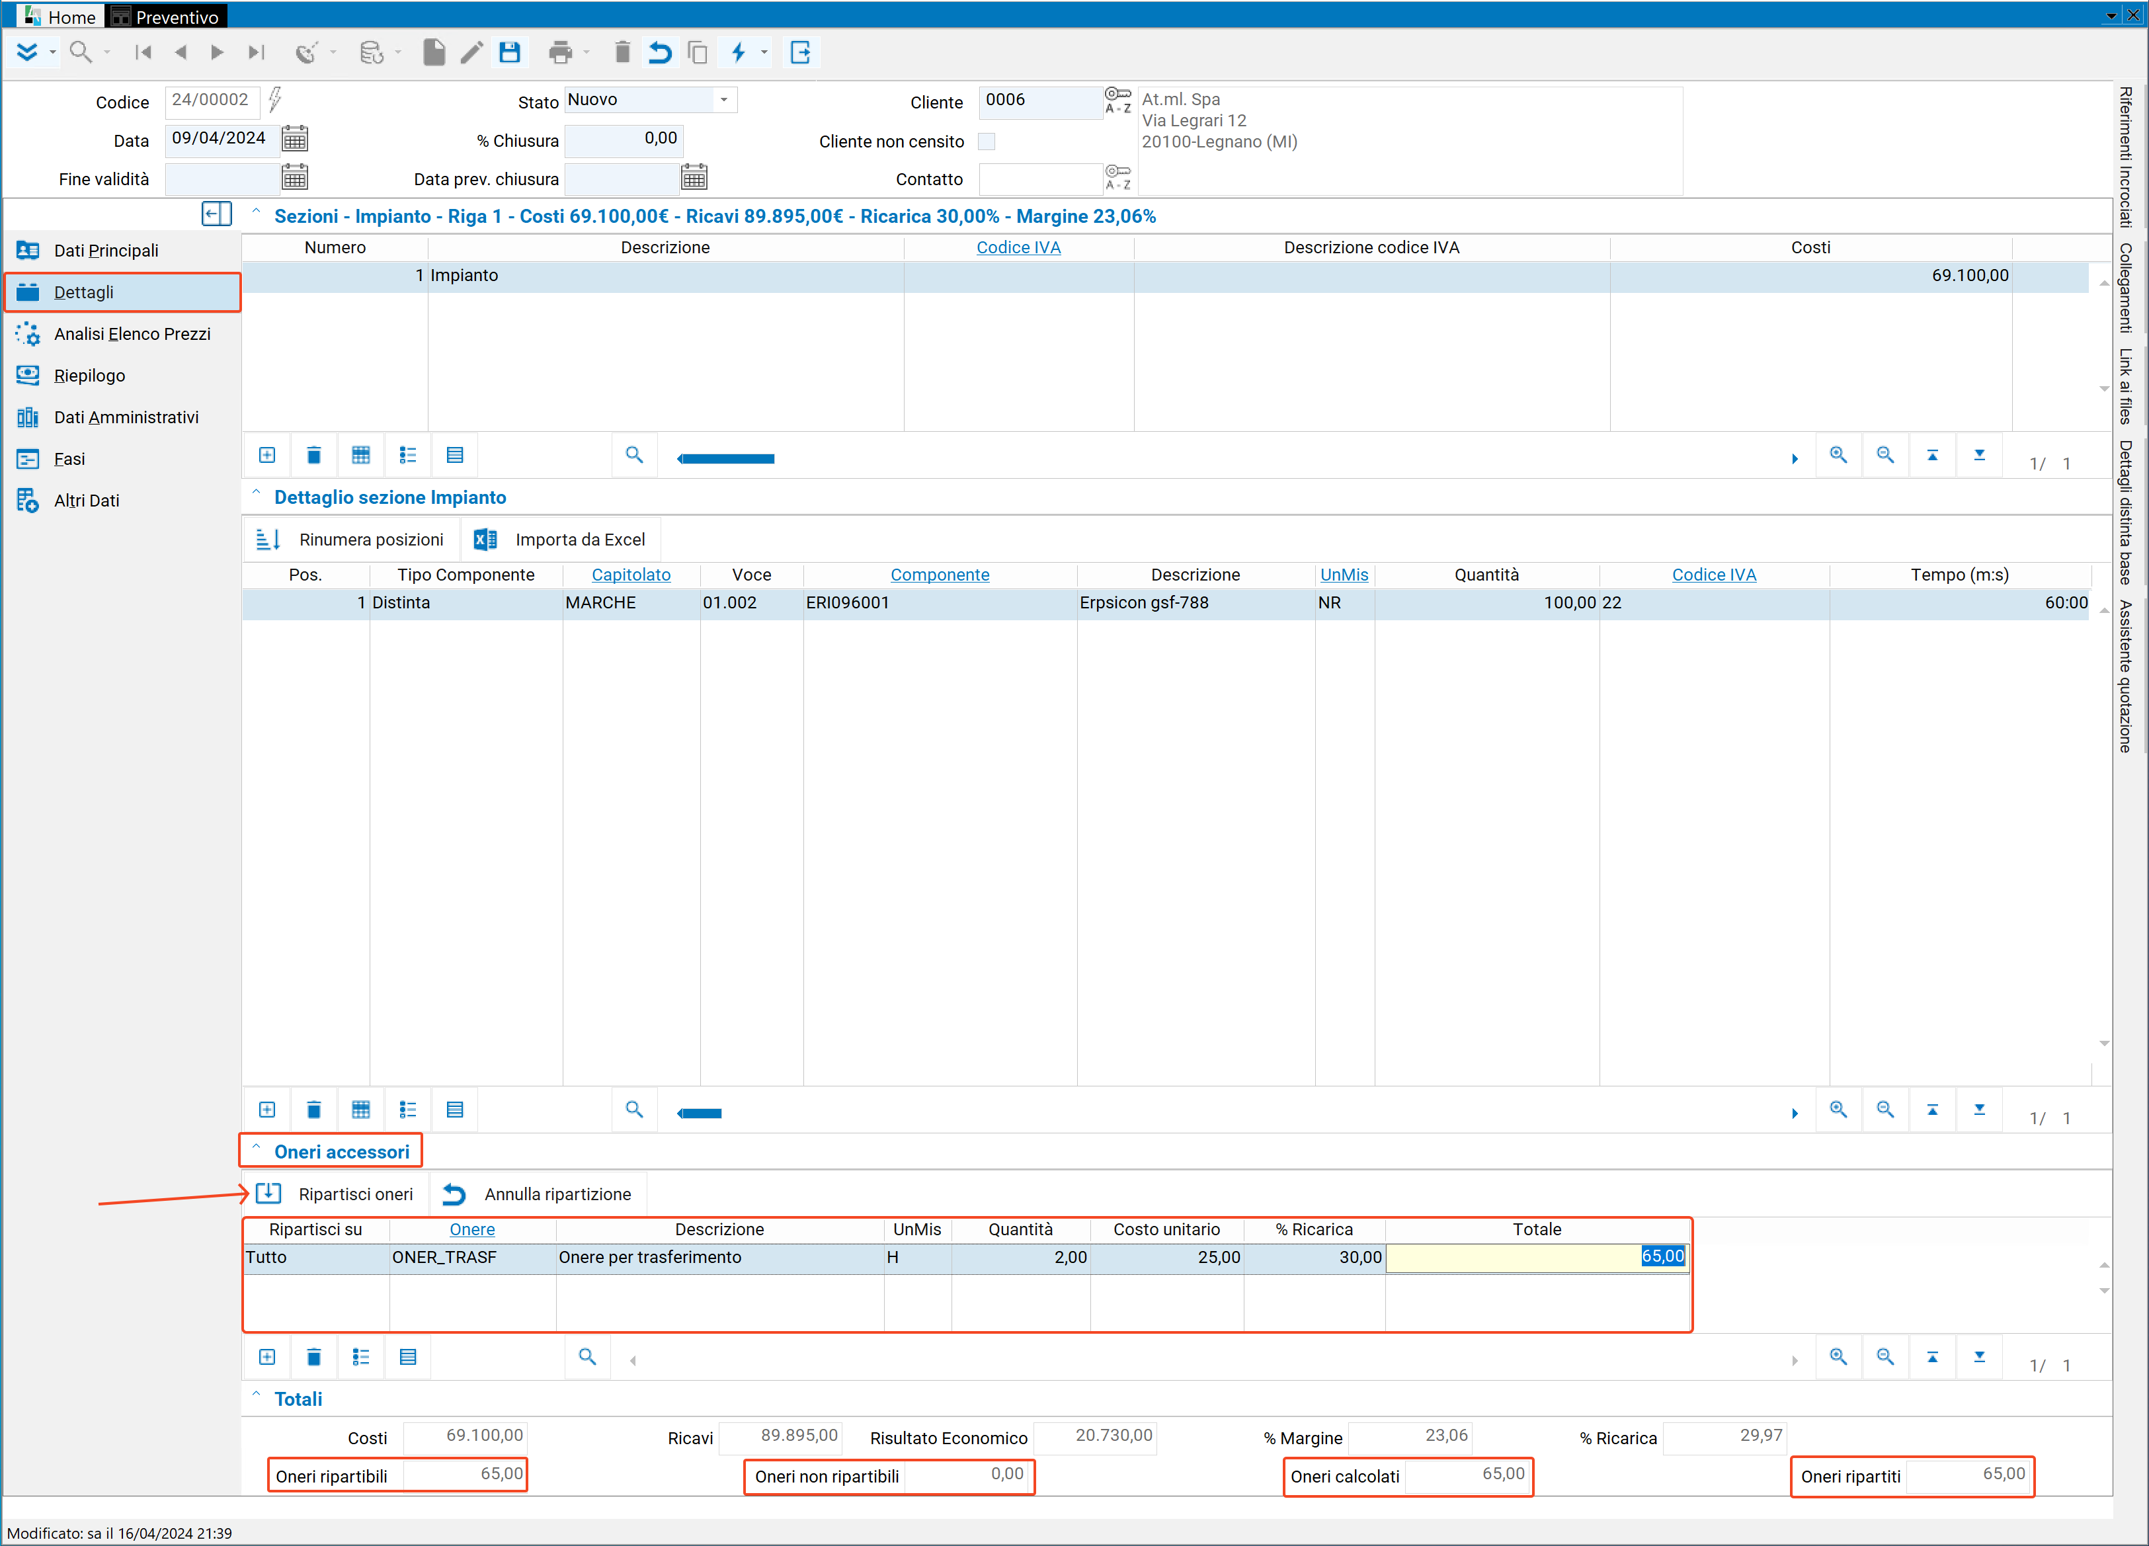2149x1546 pixels.
Task: Click the lightning bolt actions icon
Action: [x=738, y=52]
